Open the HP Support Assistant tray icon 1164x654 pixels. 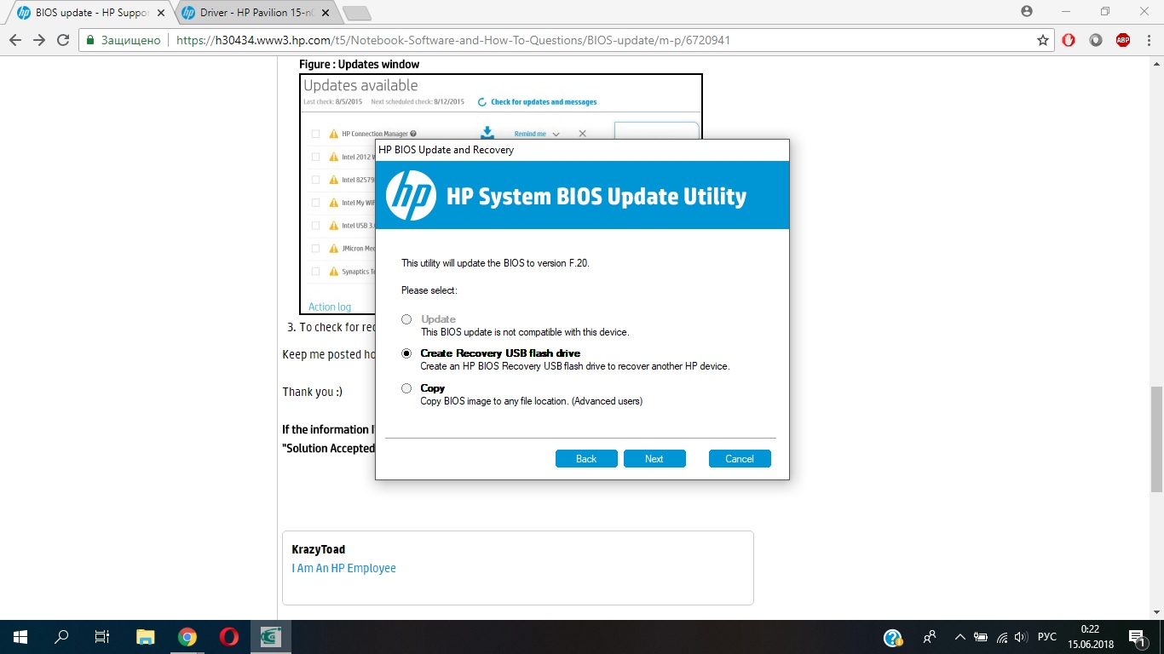pyautogui.click(x=892, y=637)
